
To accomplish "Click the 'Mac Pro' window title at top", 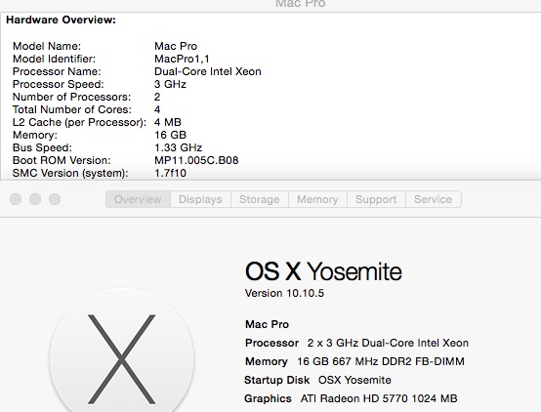I will 301,4.
